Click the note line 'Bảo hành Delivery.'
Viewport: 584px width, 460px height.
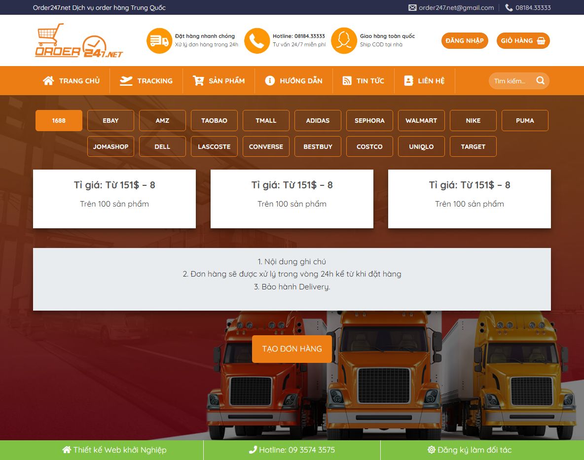292,286
